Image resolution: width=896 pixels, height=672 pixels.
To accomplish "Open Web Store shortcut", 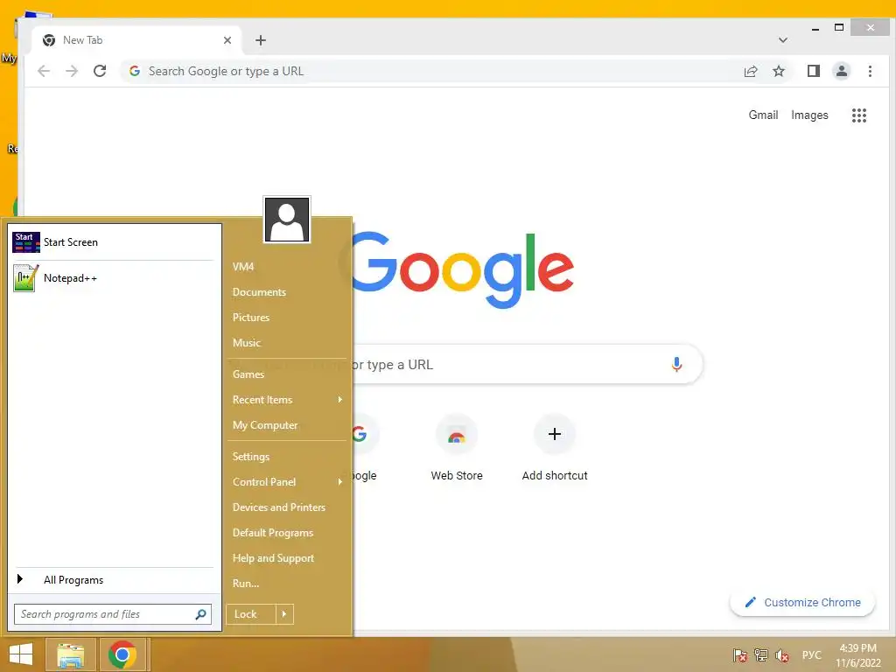I will tap(457, 449).
